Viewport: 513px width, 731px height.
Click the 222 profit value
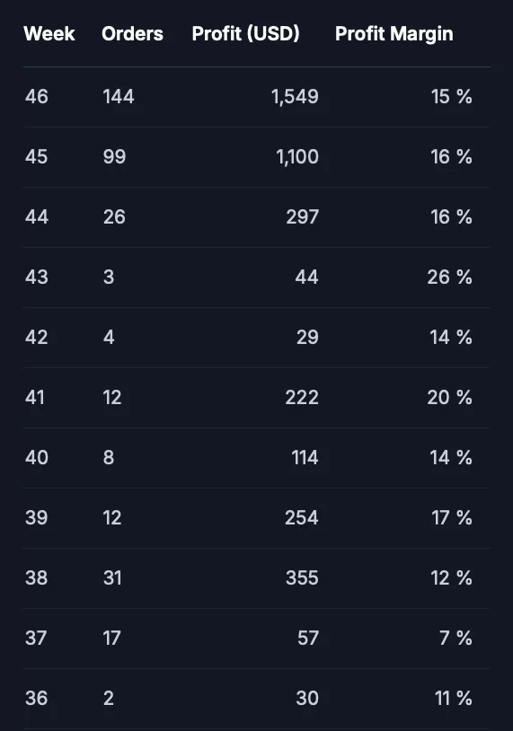302,397
